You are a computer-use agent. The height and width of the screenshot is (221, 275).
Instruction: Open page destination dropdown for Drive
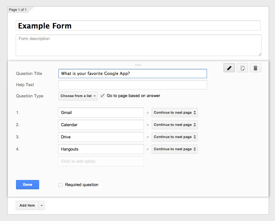click(174, 137)
